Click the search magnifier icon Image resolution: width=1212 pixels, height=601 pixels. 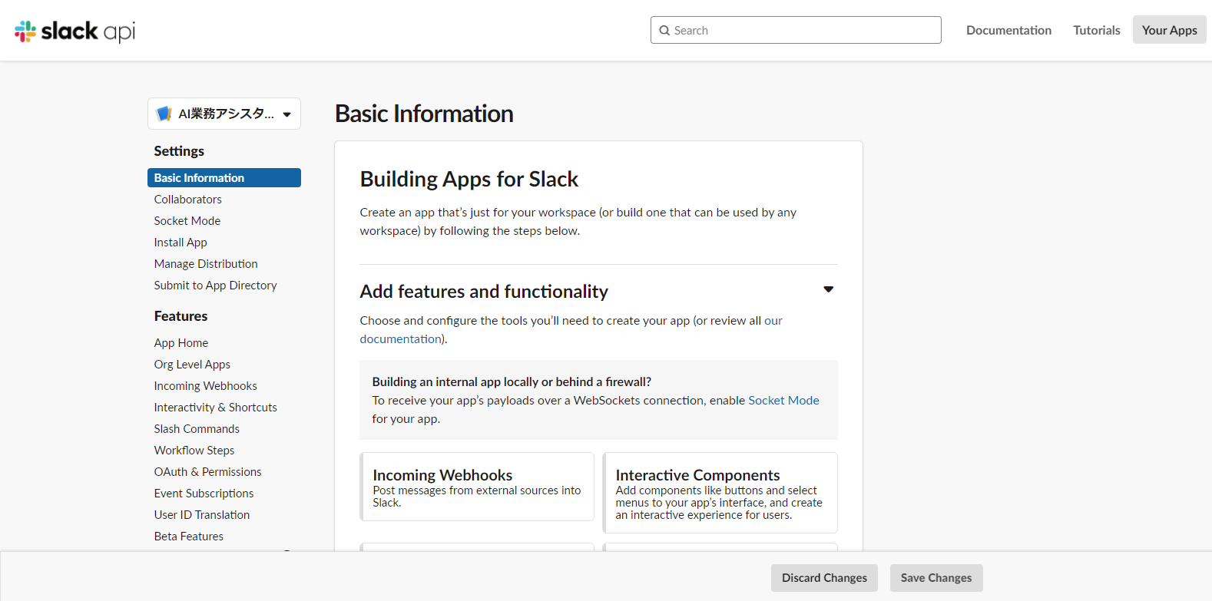(x=664, y=31)
